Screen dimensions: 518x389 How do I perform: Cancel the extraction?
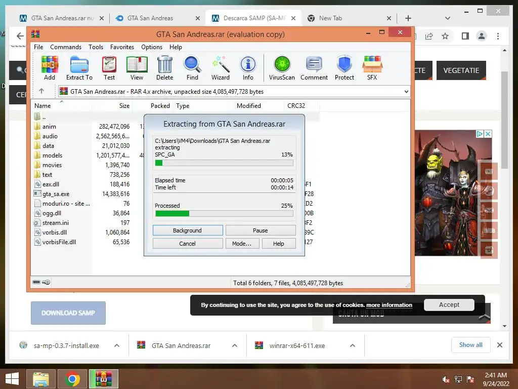(188, 244)
